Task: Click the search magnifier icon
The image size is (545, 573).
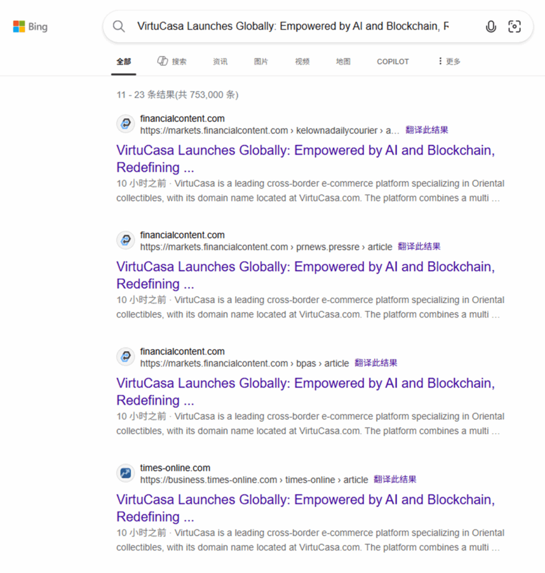Action: pyautogui.click(x=119, y=26)
